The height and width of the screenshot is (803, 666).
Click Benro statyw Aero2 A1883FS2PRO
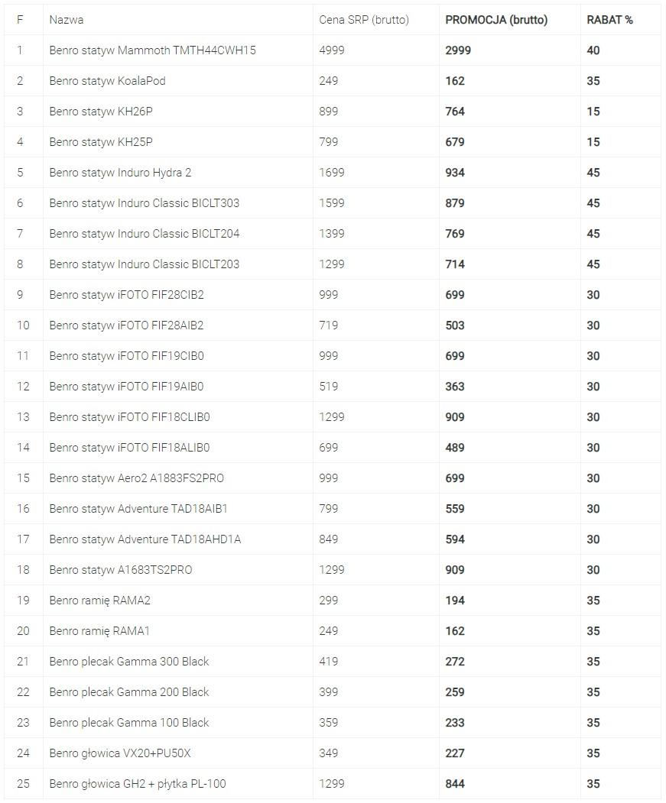[136, 478]
